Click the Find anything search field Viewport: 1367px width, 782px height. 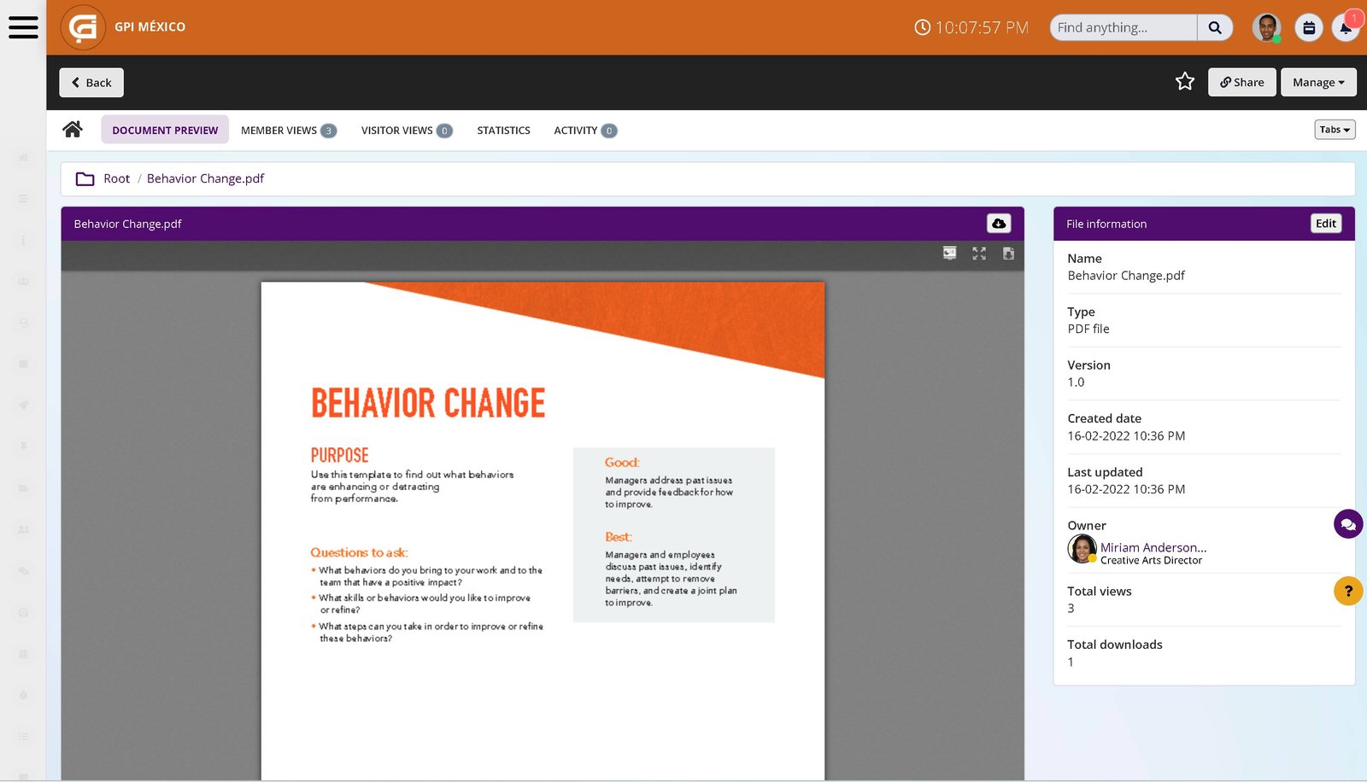(1123, 27)
